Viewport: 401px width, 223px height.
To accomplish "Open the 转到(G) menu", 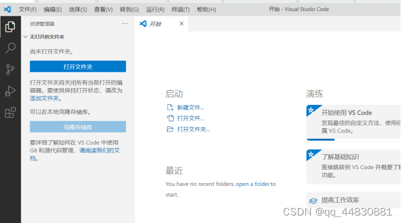I will point(130,10).
